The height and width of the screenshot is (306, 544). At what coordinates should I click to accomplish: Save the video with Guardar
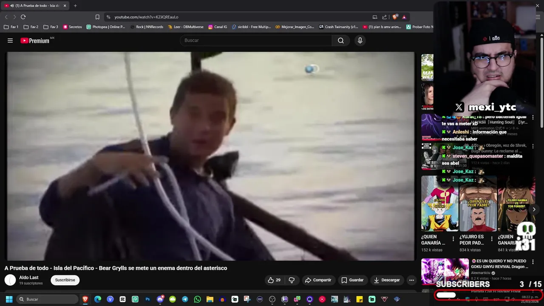[352, 280]
